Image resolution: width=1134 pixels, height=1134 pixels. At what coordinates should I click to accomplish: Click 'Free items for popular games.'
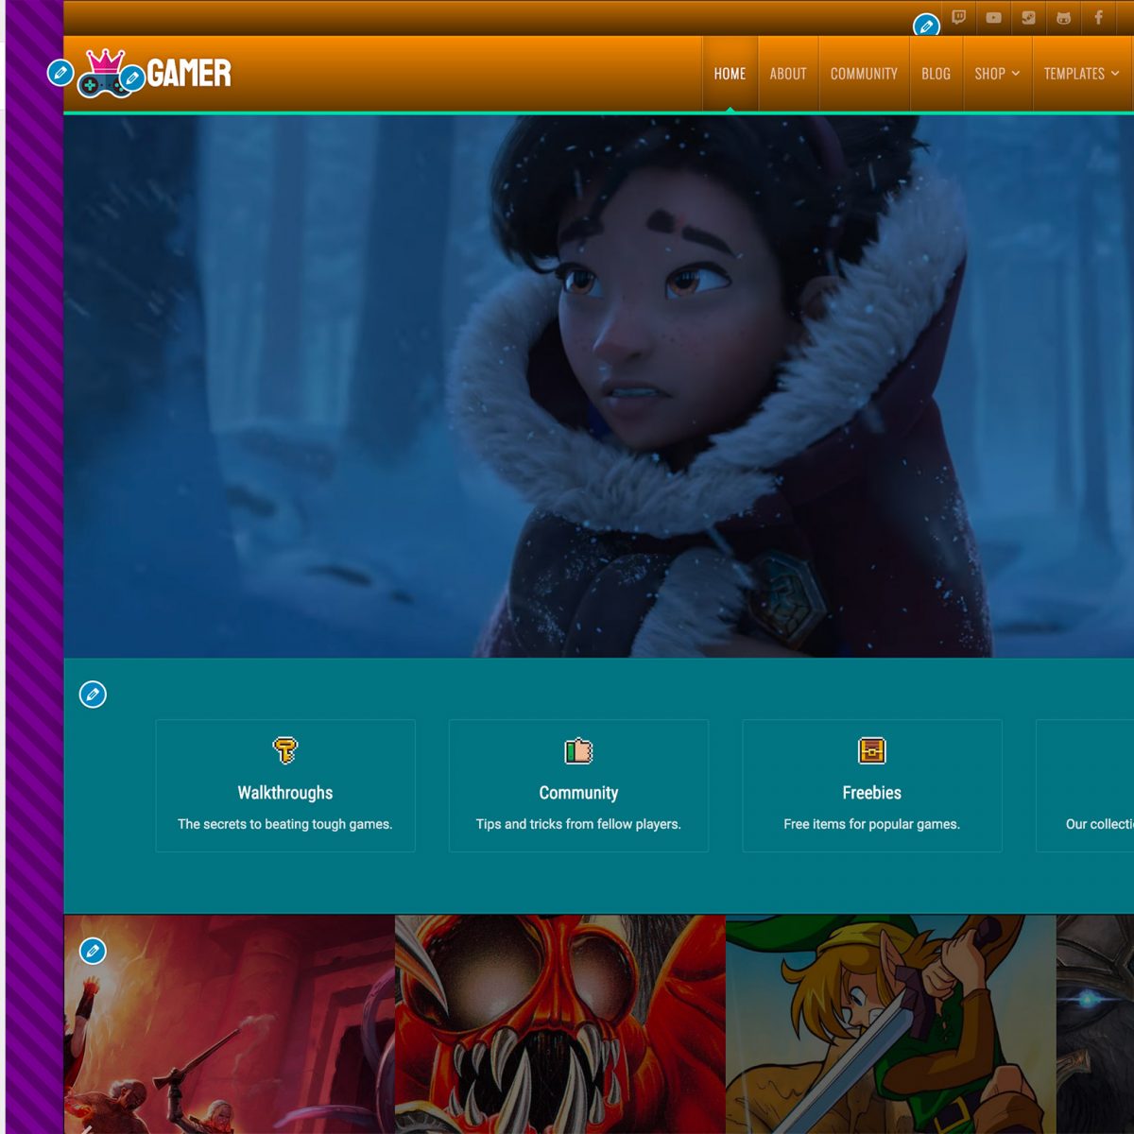[x=871, y=824]
